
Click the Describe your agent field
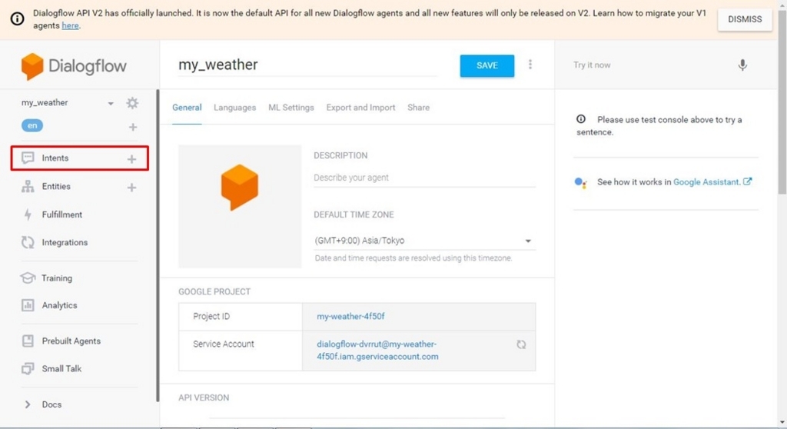click(424, 178)
